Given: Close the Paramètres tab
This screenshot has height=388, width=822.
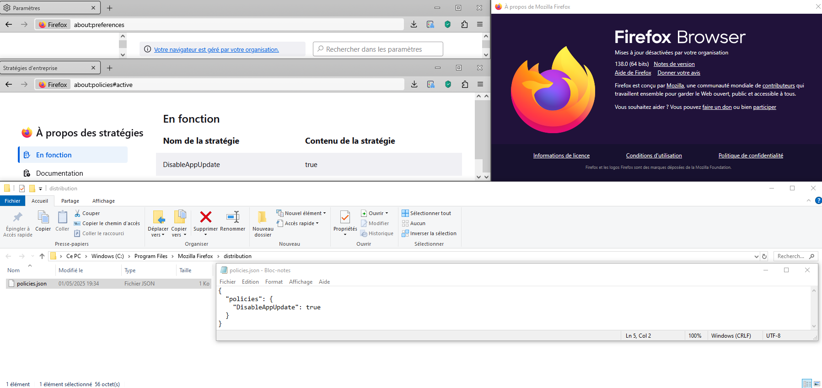Looking at the screenshot, I should pos(93,8).
